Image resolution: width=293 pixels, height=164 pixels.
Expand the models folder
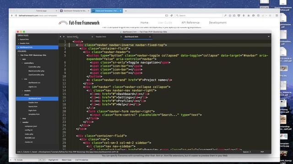[x=22, y=91]
